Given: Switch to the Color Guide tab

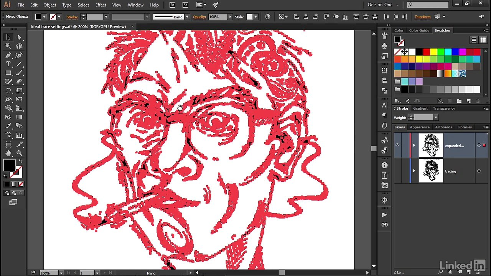Looking at the screenshot, I should pyautogui.click(x=419, y=30).
